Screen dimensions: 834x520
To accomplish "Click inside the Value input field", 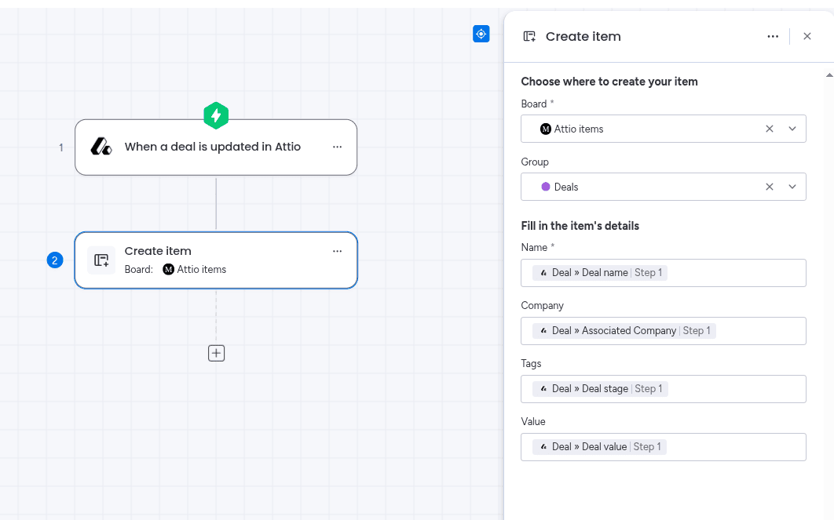I will point(664,447).
